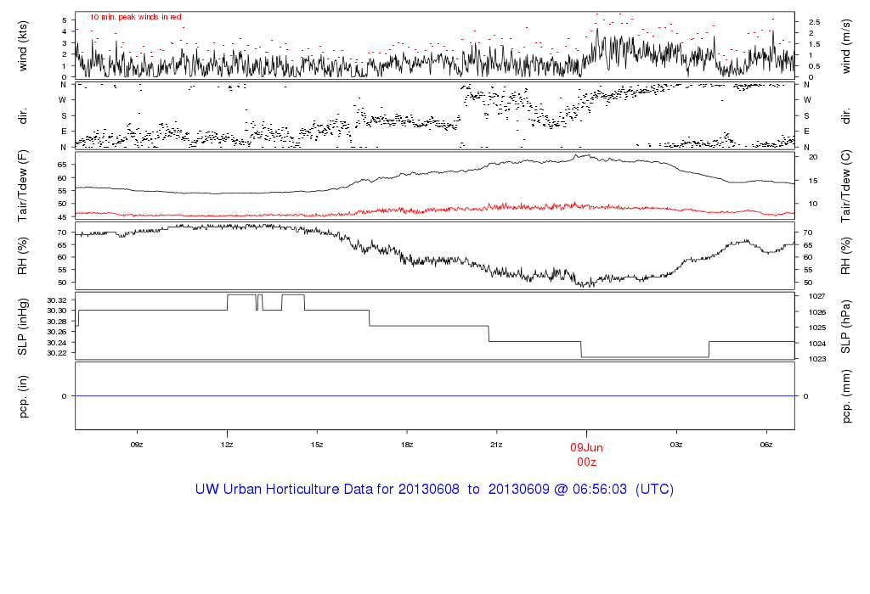
Task: Click the blue UW Urban Horticulture Data title
Action: 434,490
